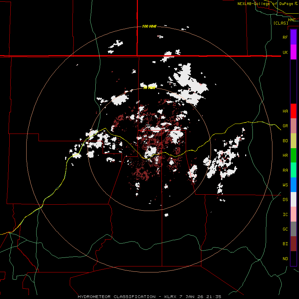This screenshot has height=299, width=299.
Task: Click the ND black legend swatch
Action: pyautogui.click(x=293, y=258)
